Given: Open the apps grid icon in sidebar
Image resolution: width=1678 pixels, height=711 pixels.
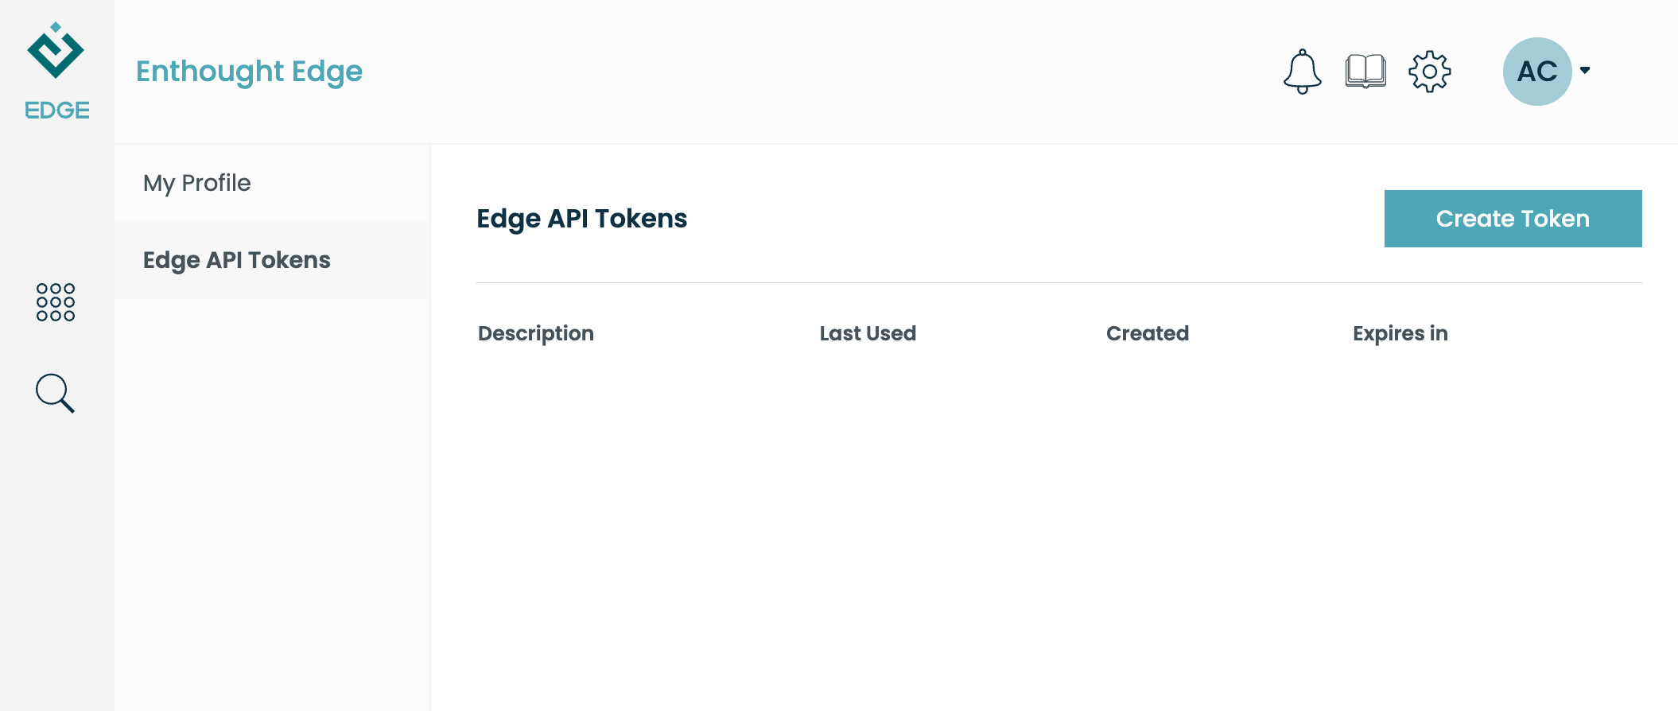Looking at the screenshot, I should pyautogui.click(x=56, y=302).
